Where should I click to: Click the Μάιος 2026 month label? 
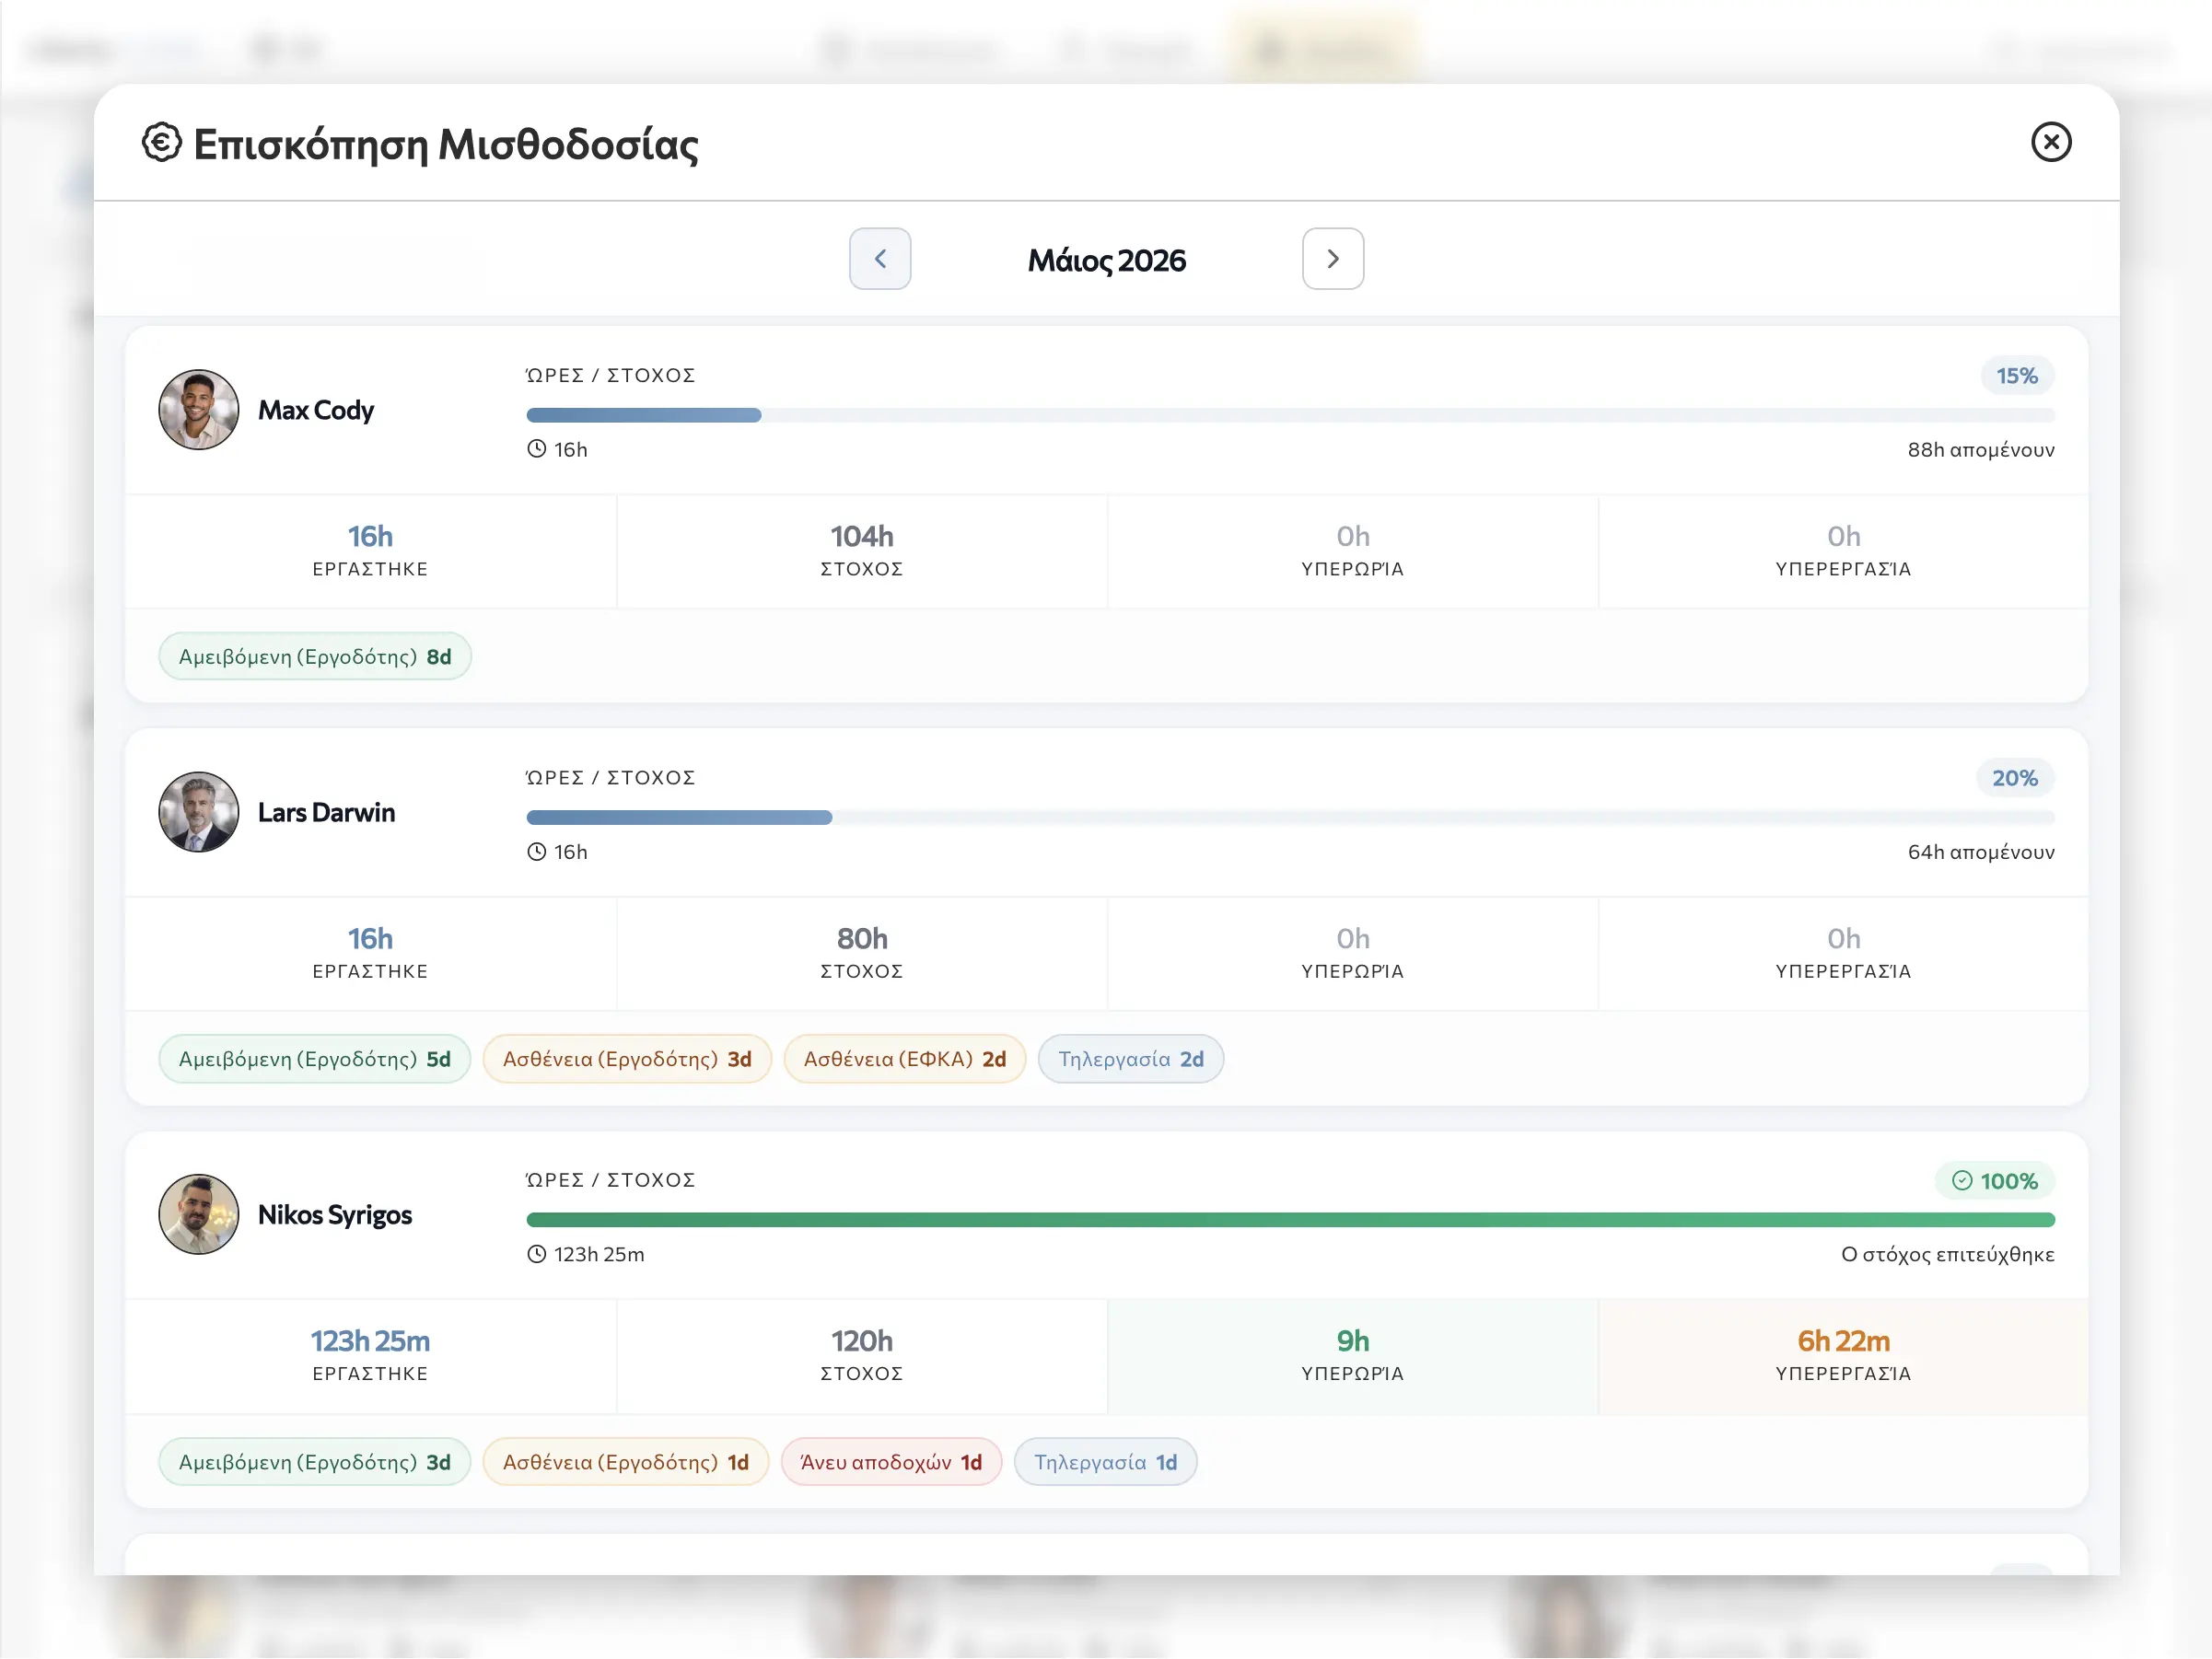[x=1106, y=260]
